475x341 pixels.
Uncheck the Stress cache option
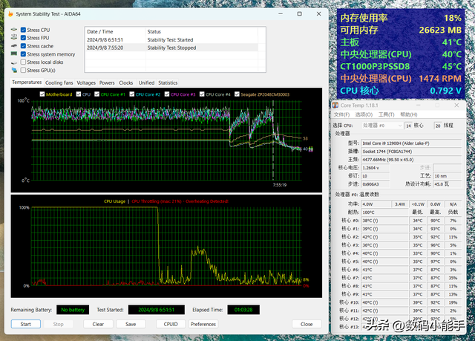click(23, 46)
